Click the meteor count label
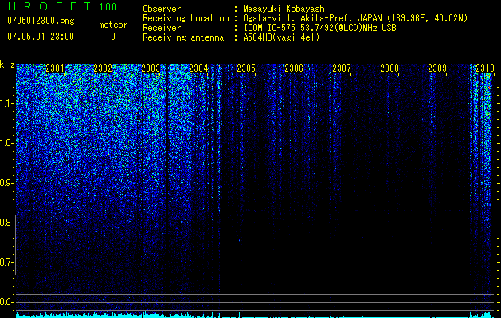 click(113, 25)
